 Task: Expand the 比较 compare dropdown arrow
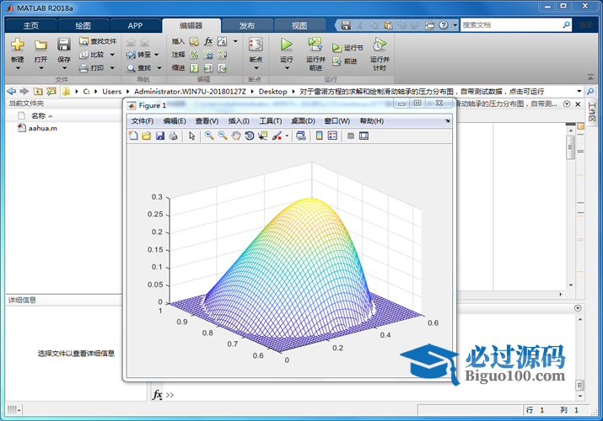click(x=112, y=55)
